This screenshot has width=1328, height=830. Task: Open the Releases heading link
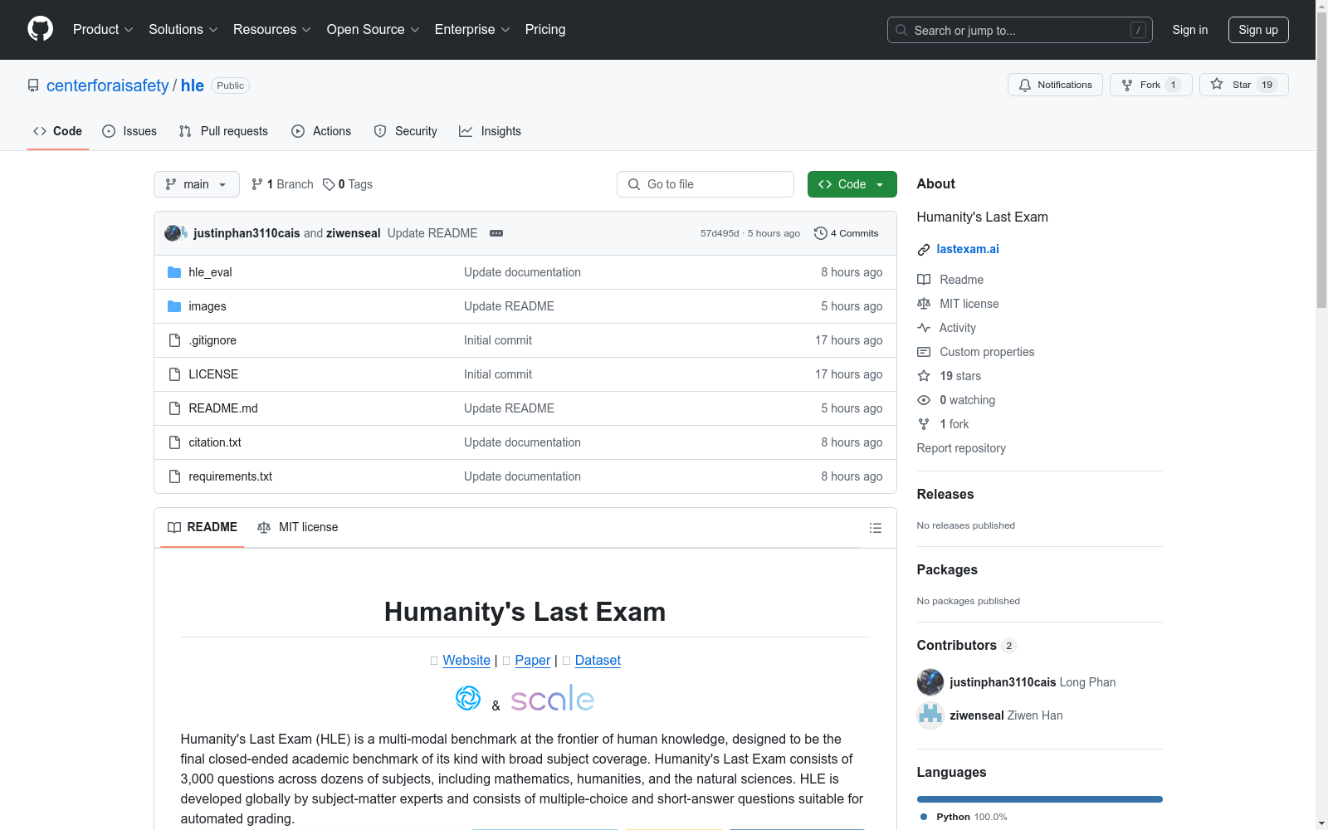pos(945,494)
